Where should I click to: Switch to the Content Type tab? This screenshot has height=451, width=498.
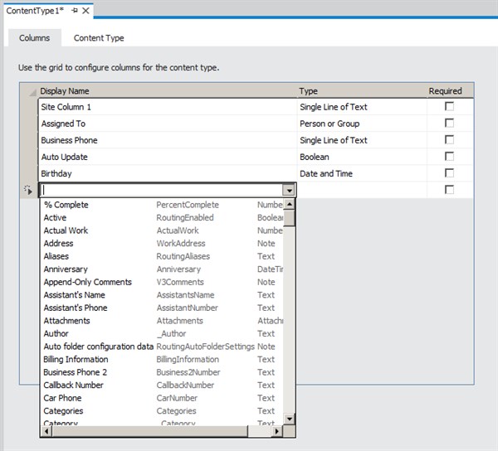(x=99, y=38)
